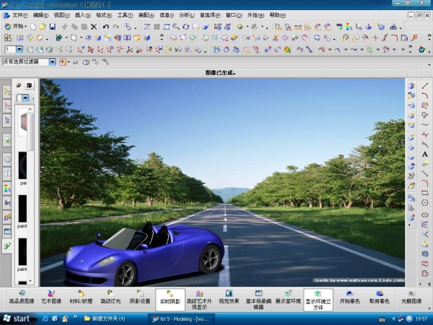
Task: Open the 装配(A) Assemblies menu
Action: (146, 15)
